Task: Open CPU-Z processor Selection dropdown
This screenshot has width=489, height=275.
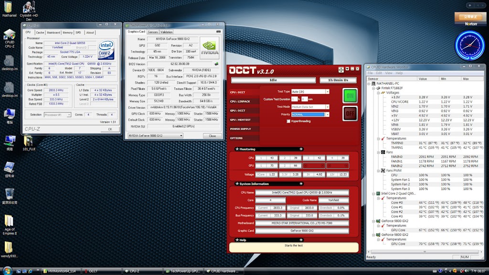Action: 57,115
